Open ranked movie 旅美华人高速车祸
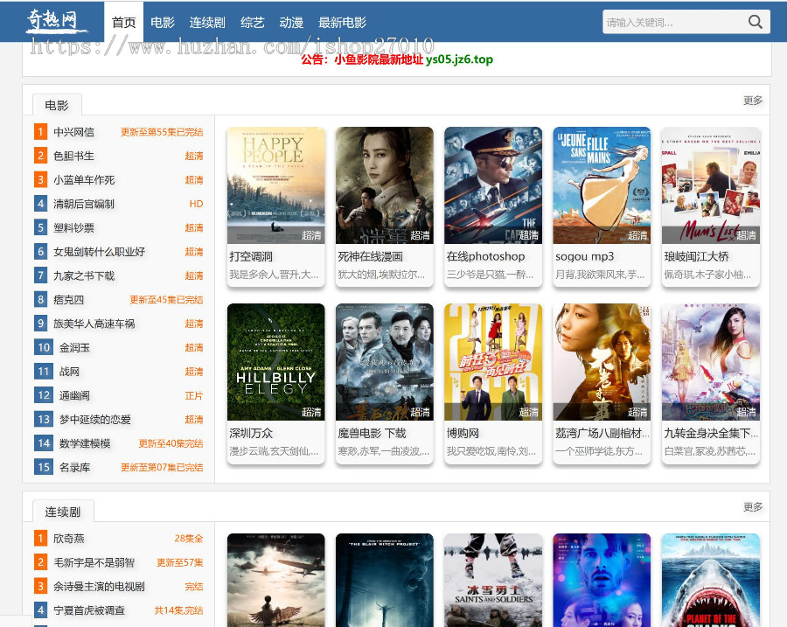The width and height of the screenshot is (787, 627). (x=94, y=324)
